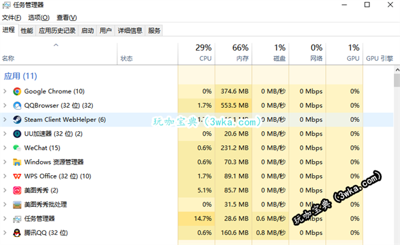Click the Steam Client WebHelper icon

click(x=17, y=120)
